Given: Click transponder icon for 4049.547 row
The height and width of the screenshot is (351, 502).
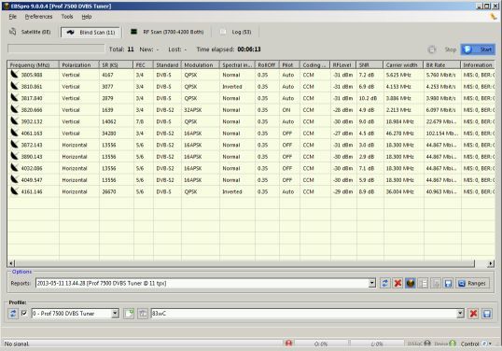Looking at the screenshot, I should (14, 179).
